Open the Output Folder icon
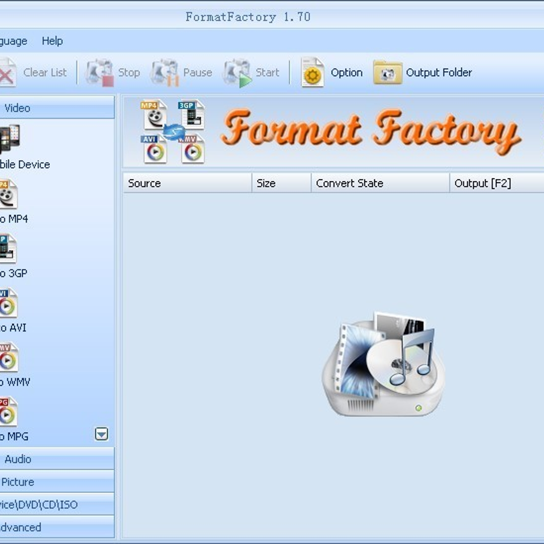 (x=388, y=72)
